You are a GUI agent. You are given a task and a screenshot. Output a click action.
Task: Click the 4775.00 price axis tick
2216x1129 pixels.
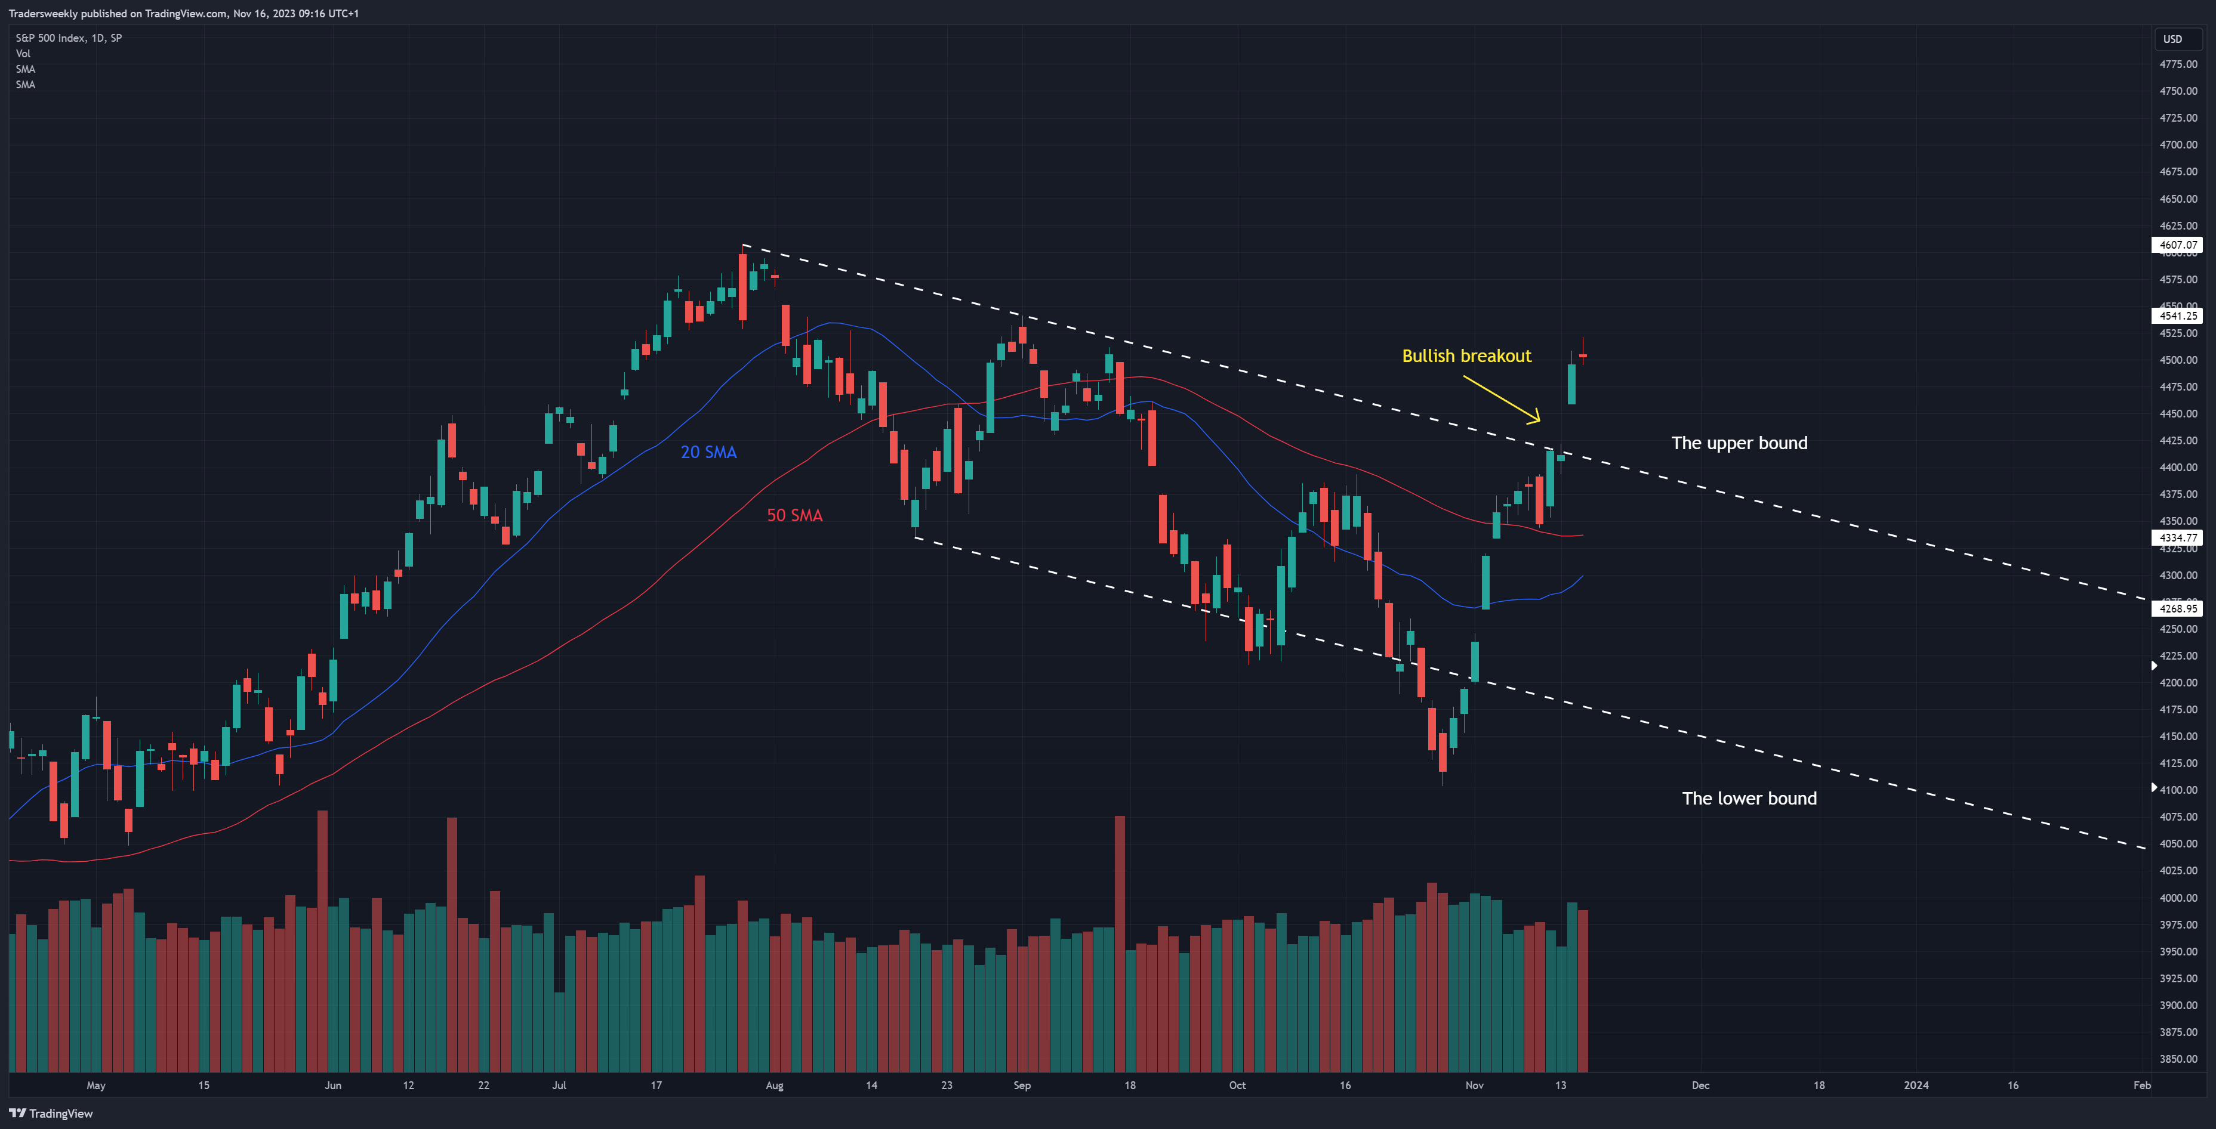2178,64
